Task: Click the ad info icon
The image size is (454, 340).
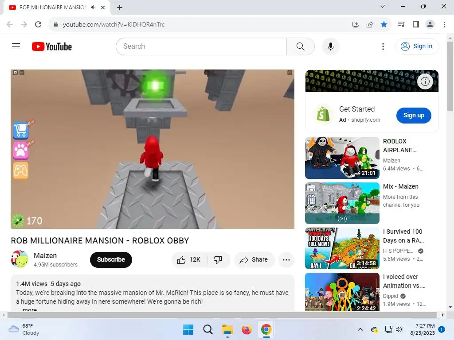Action: pyautogui.click(x=425, y=81)
